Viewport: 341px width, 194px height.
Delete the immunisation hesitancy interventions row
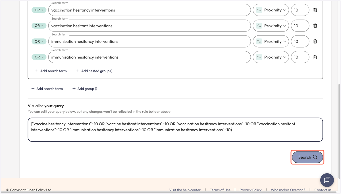315,41
